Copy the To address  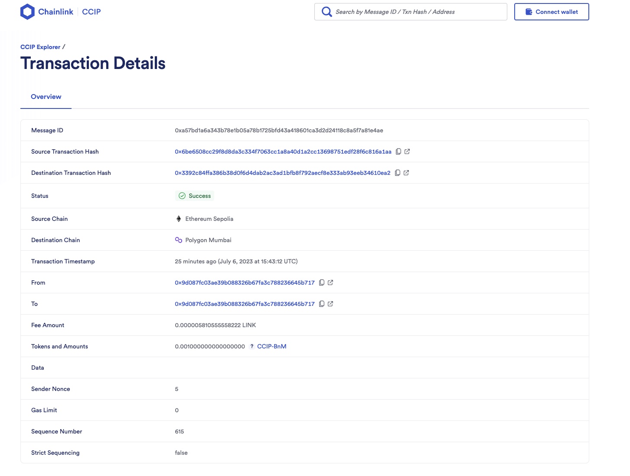322,304
